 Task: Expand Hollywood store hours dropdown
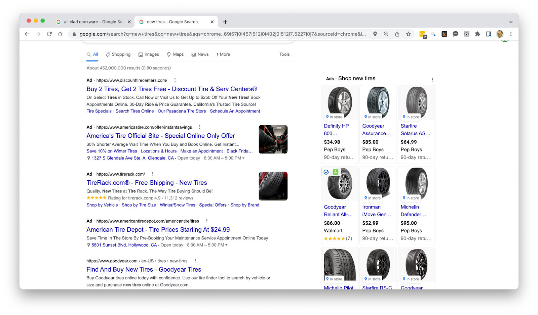pyautogui.click(x=226, y=245)
